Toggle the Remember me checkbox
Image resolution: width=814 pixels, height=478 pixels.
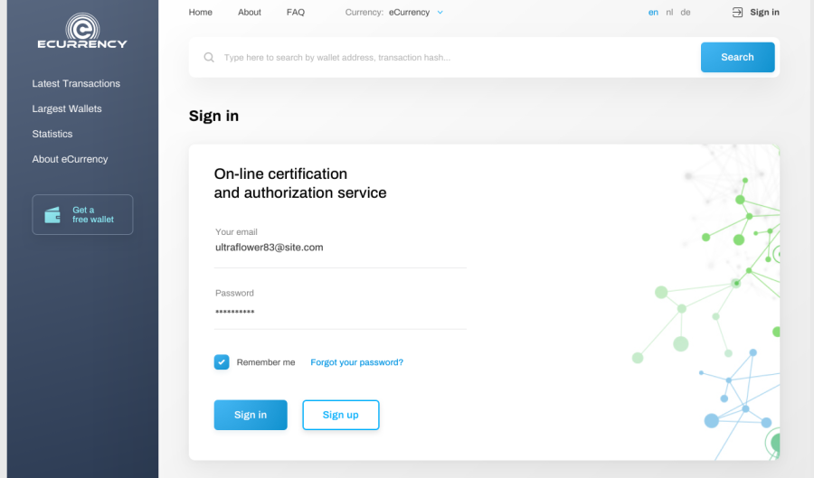[x=222, y=361]
